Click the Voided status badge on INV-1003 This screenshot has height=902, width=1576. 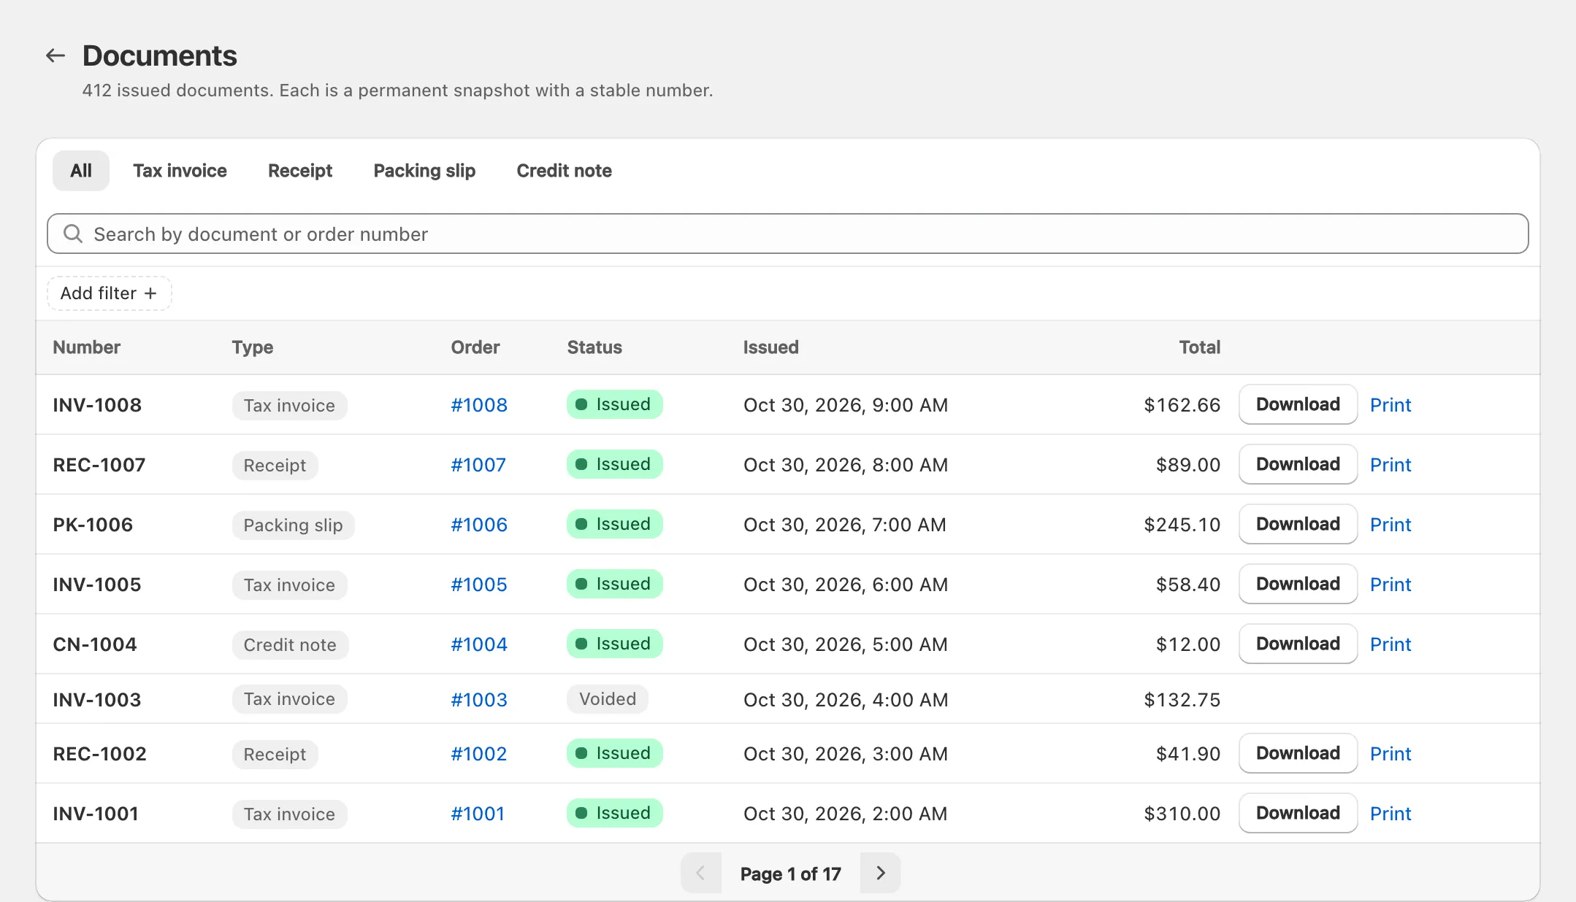(608, 699)
